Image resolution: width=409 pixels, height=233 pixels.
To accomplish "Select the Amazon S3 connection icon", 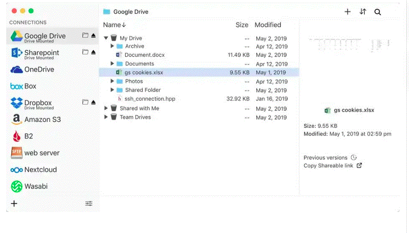I will pos(16,119).
